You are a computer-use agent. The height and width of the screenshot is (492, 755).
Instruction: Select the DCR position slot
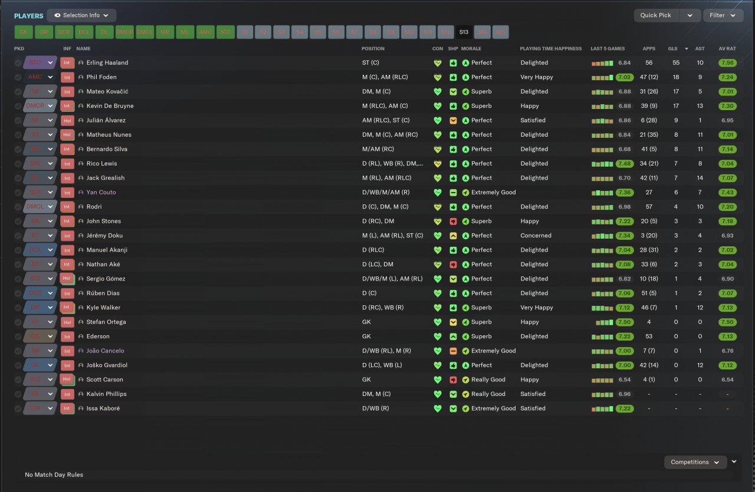(64, 32)
